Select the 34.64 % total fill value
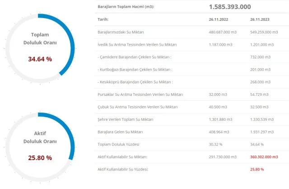The width and height of the screenshot is (289, 189). [x=40, y=59]
